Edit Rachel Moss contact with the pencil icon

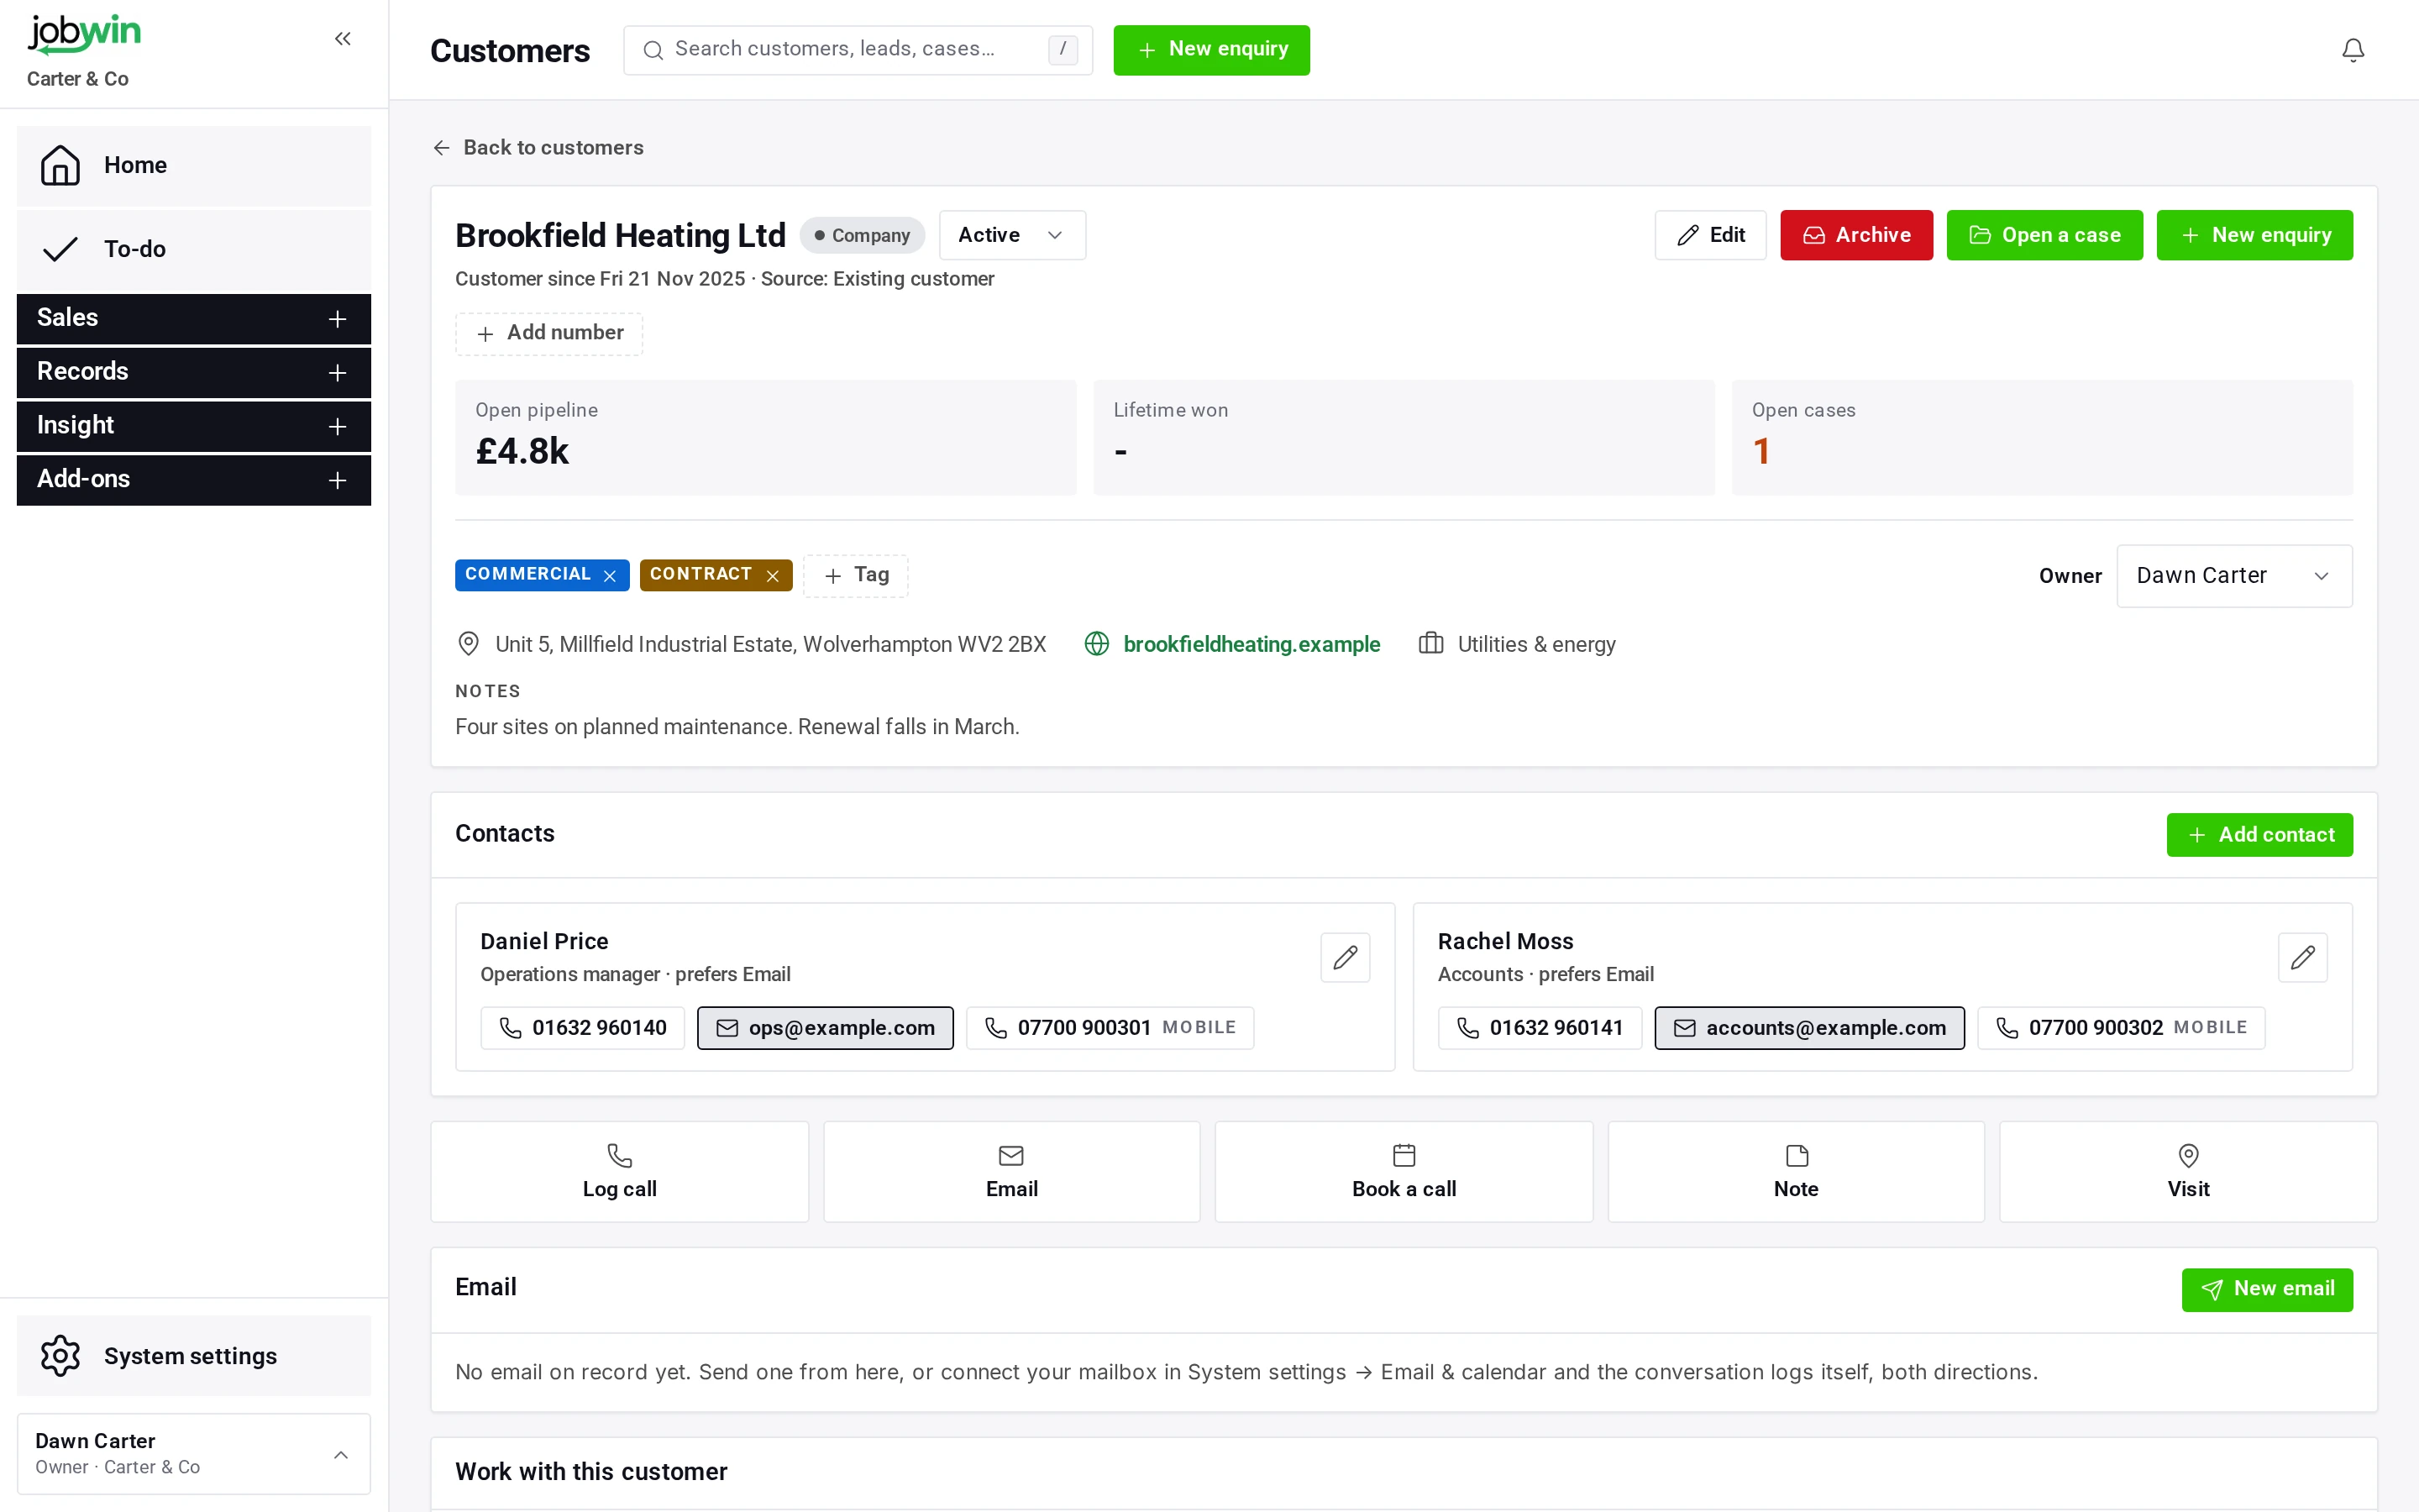point(2302,957)
